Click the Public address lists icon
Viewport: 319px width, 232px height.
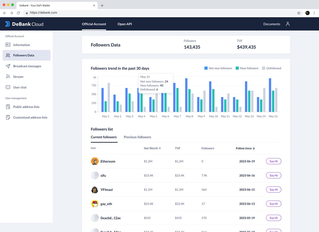click(x=8, y=107)
